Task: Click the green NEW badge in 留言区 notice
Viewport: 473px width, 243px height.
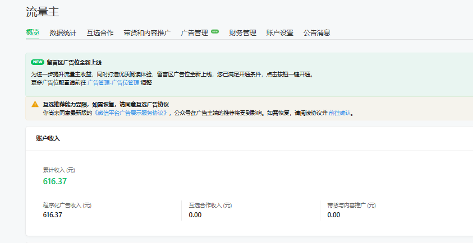Action: (x=37, y=62)
